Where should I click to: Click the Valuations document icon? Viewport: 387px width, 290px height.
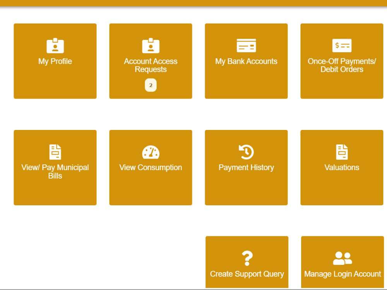click(x=342, y=152)
